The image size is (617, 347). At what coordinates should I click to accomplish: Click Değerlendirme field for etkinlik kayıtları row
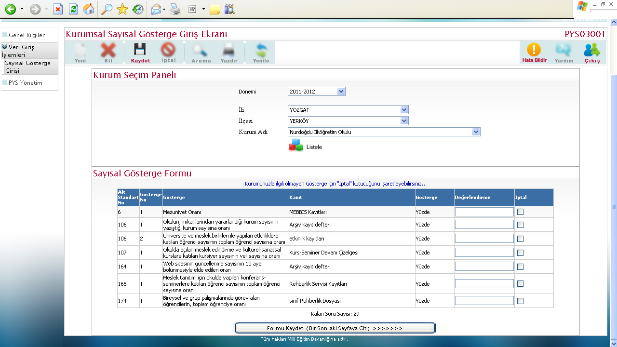coord(484,239)
